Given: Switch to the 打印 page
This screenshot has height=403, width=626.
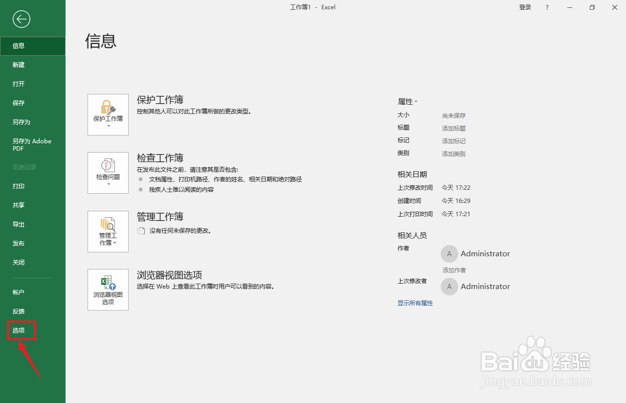Looking at the screenshot, I should 18,186.
